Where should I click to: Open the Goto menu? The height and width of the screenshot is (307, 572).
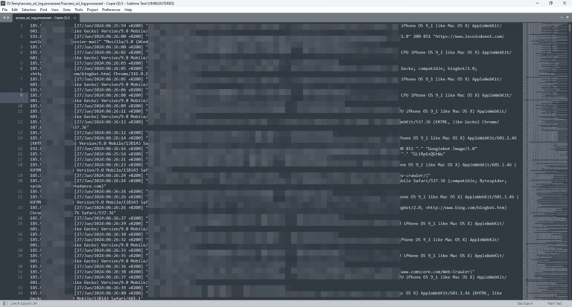[x=67, y=10]
